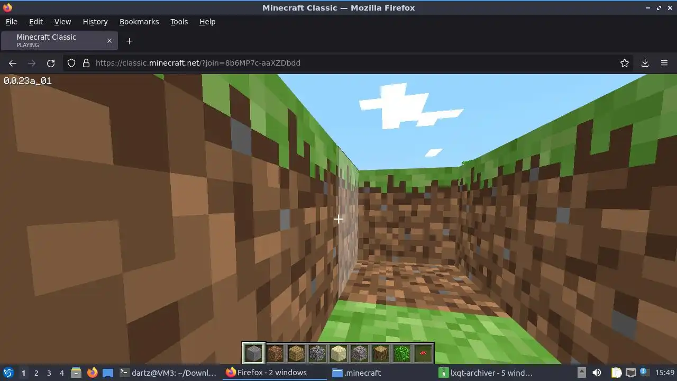The image size is (677, 381).
Task: Activate the .minecraft folder taskbar entry
Action: click(381, 373)
